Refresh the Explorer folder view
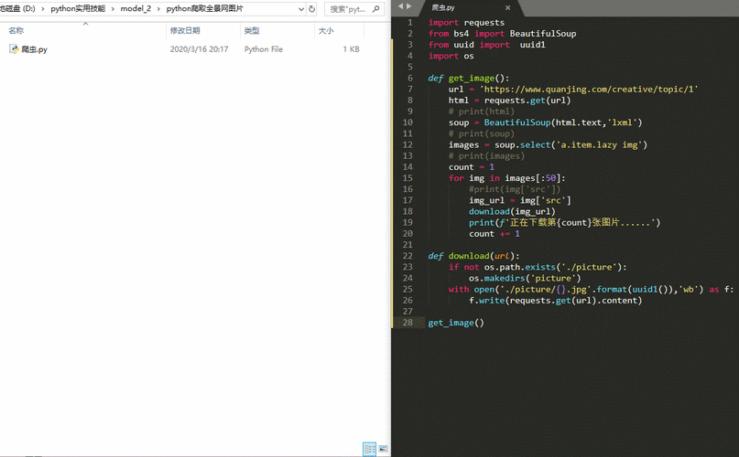Viewport: 739px width, 457px height. 311,9
